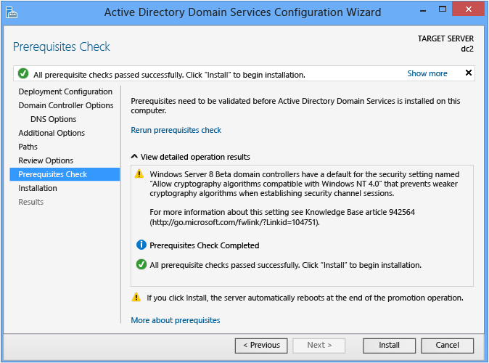Dismiss the notification bar with the X icon
This screenshot has width=489, height=363.
469,73
